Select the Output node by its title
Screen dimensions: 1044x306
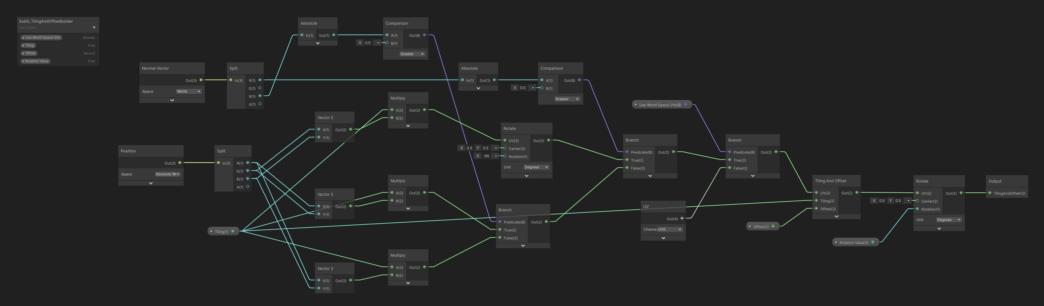click(995, 181)
